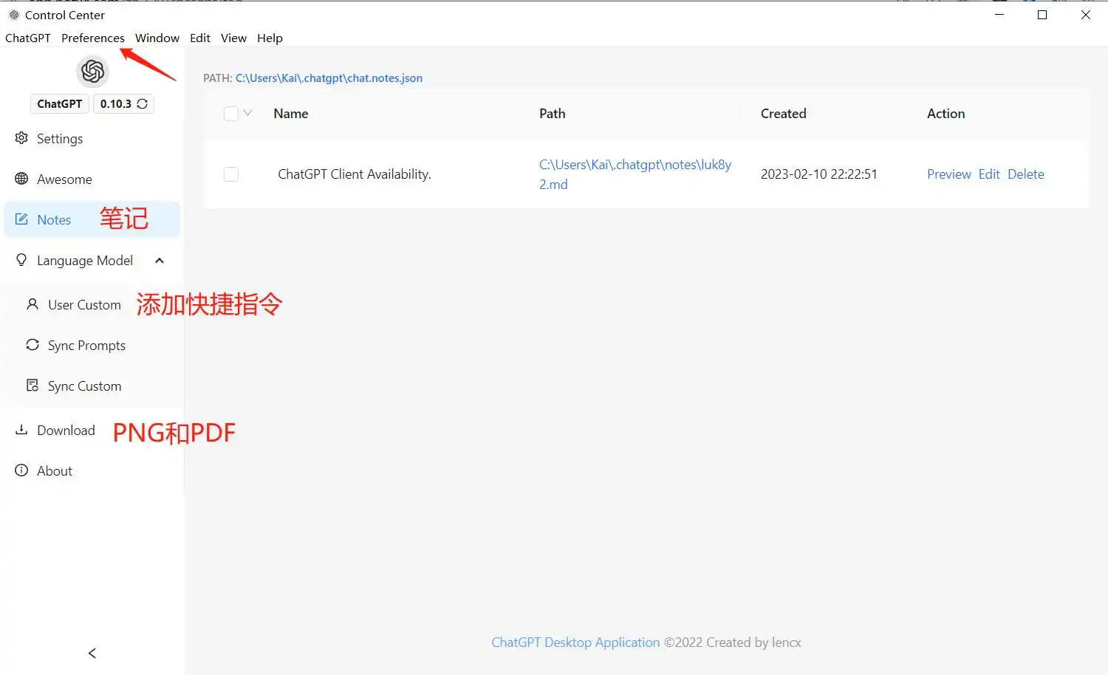
Task: Select the Notes sidebar item
Action: pyautogui.click(x=92, y=219)
